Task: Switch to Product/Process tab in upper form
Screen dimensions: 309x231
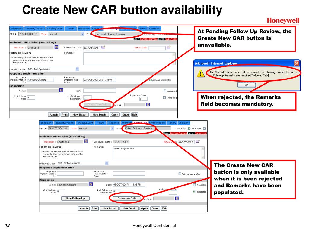Action: click(35, 29)
